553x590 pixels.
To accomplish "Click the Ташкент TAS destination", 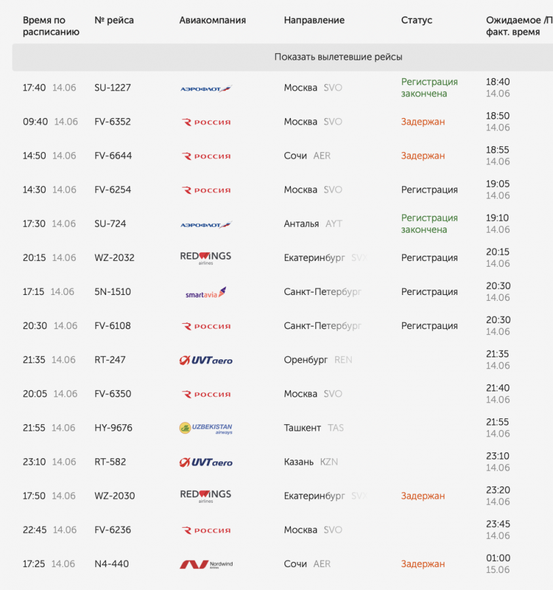I will point(314,428).
